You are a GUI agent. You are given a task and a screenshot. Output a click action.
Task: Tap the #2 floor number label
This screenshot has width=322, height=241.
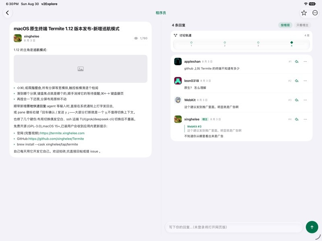290,81
